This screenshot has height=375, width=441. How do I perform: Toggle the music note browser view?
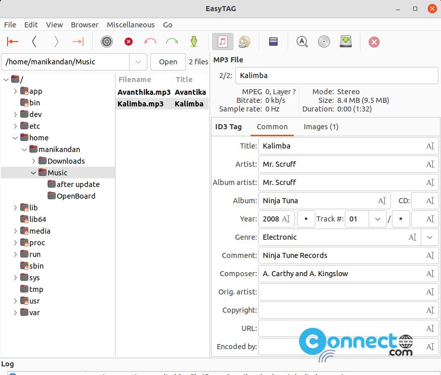point(222,42)
